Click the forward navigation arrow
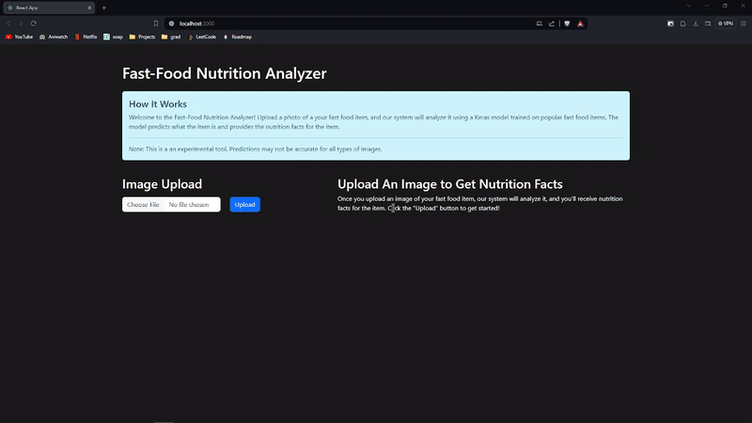Screen dimensions: 752x423 21,23
